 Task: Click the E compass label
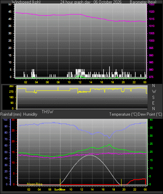click(153, 103)
